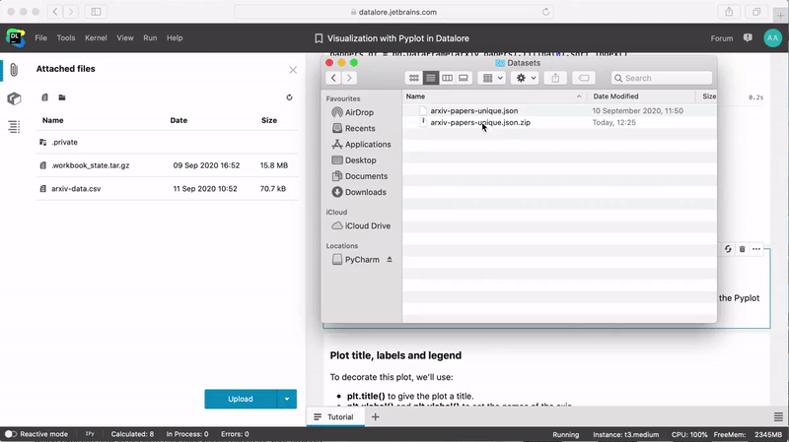Click the bookmark icon beside notebook title
This screenshot has height=442, width=789.
click(319, 38)
